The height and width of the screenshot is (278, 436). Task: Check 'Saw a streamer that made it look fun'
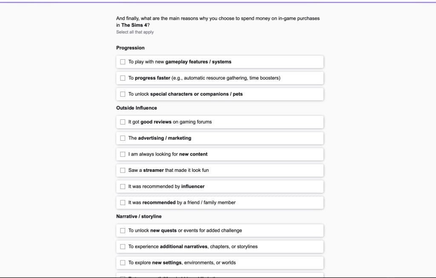(123, 170)
